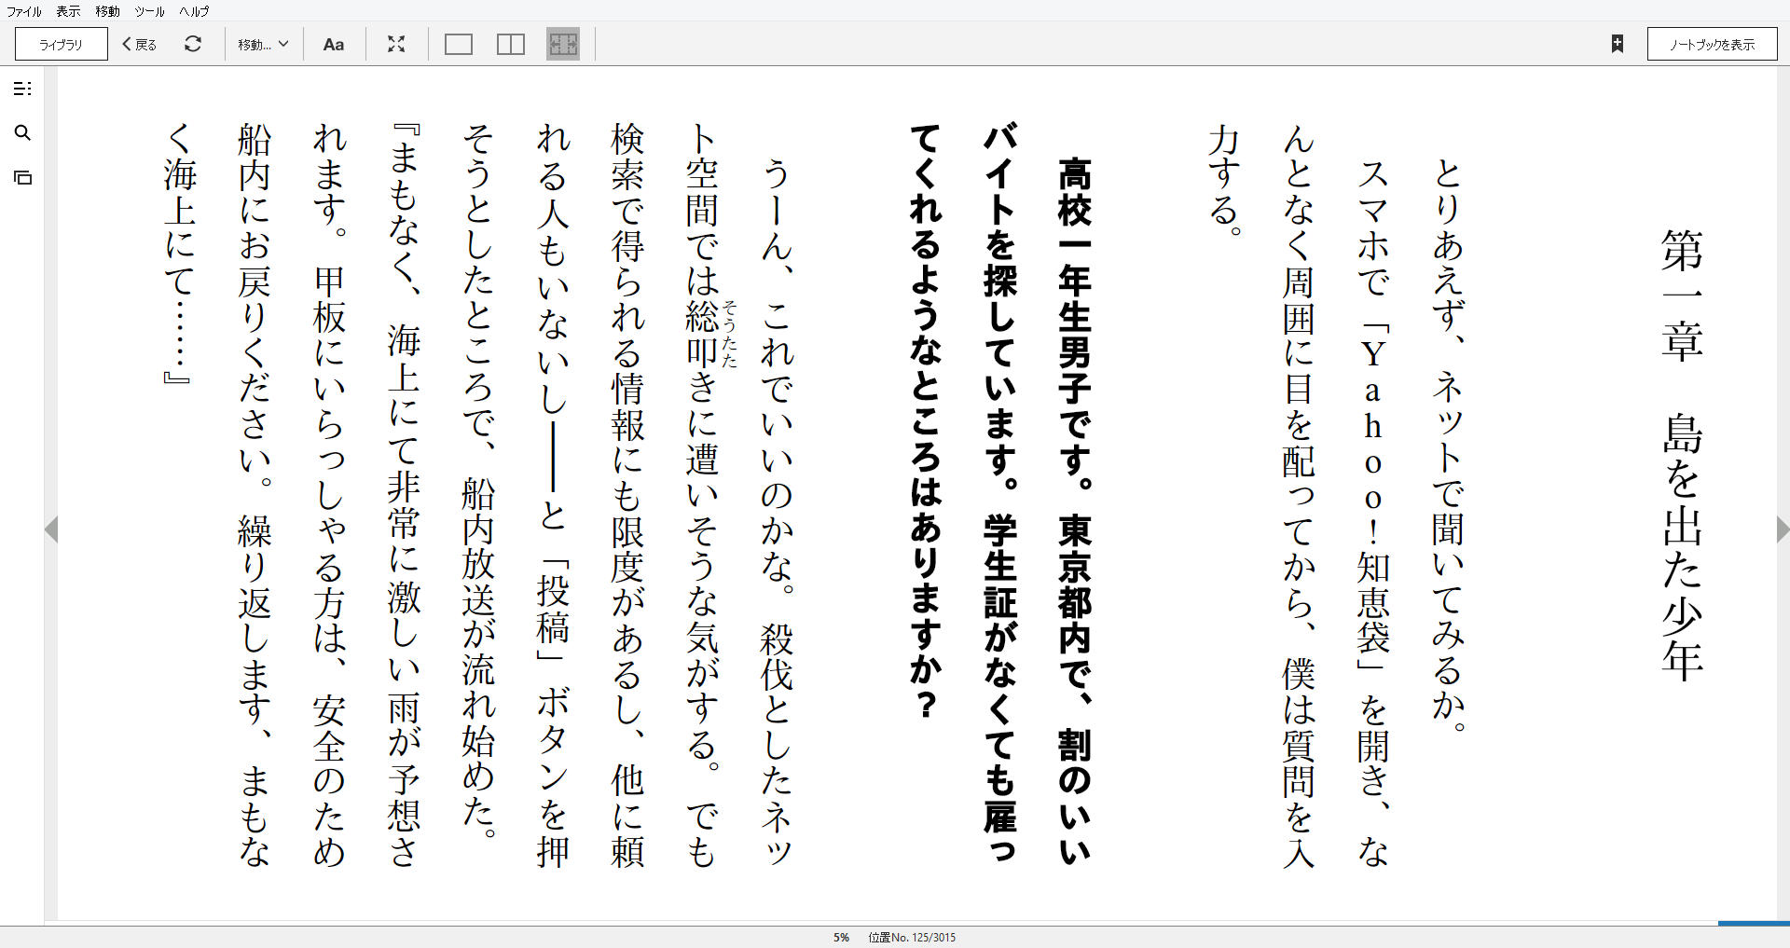Sync to the furthest page read
Screen dimensions: 1790x948
(194, 44)
